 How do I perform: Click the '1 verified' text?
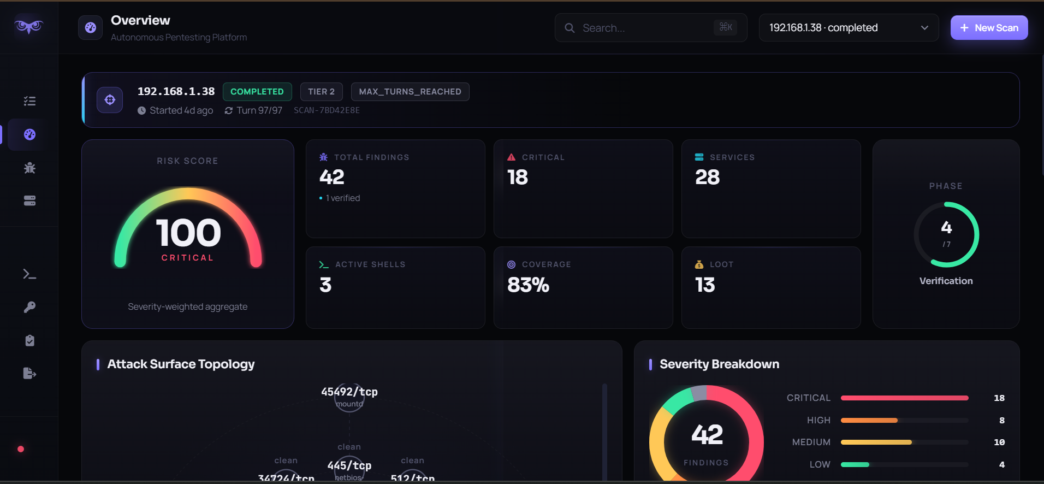343,198
